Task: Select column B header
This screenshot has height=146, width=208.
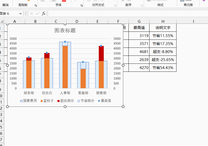Action: [35, 21]
